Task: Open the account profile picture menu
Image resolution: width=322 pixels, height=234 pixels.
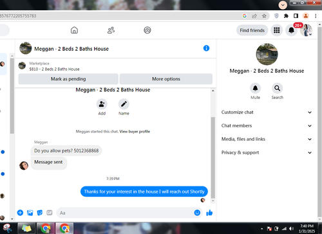Action: [x=306, y=30]
